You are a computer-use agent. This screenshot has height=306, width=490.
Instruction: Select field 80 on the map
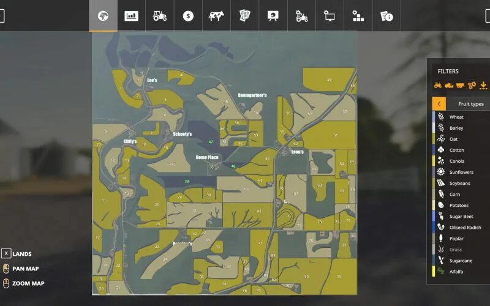coord(306,277)
